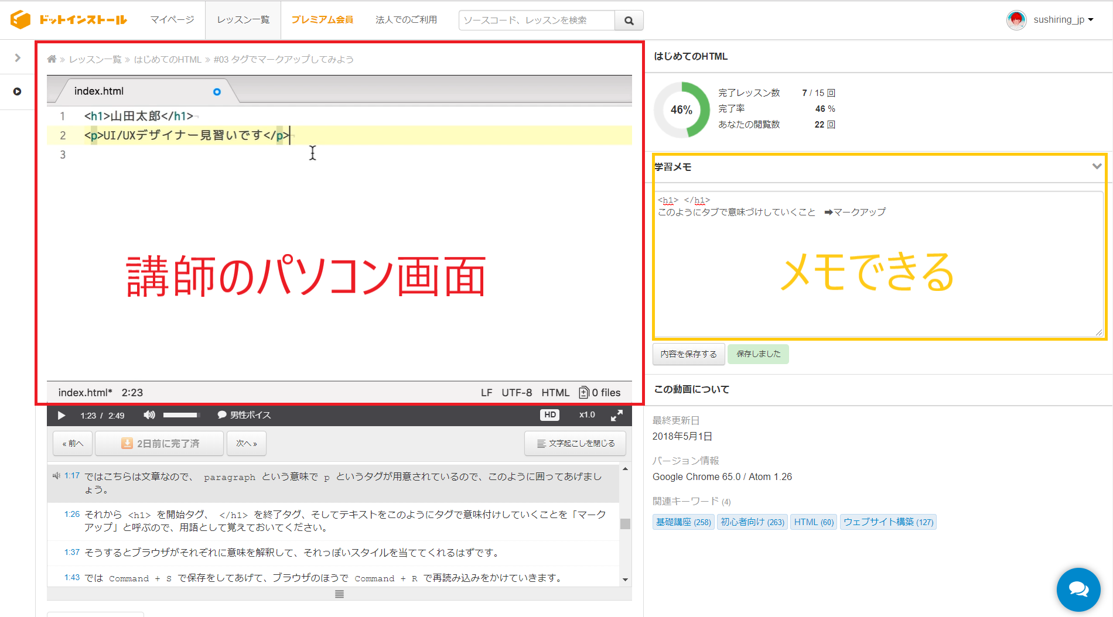Open the 初心者向け (263) keyword tag
The width and height of the screenshot is (1113, 617).
(x=753, y=522)
